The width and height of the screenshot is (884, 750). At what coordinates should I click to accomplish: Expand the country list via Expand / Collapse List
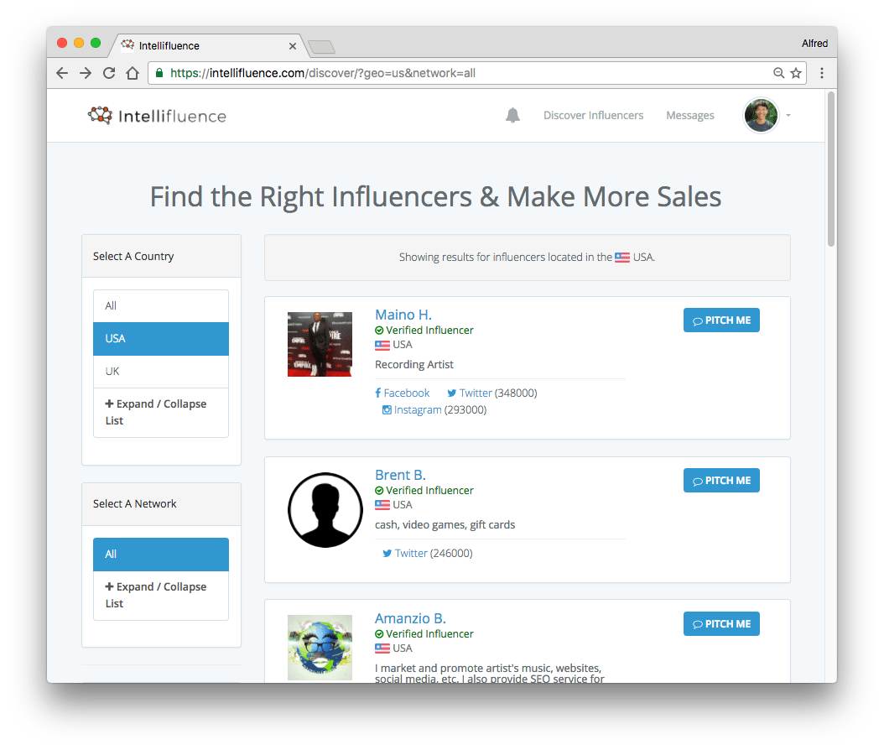point(161,412)
